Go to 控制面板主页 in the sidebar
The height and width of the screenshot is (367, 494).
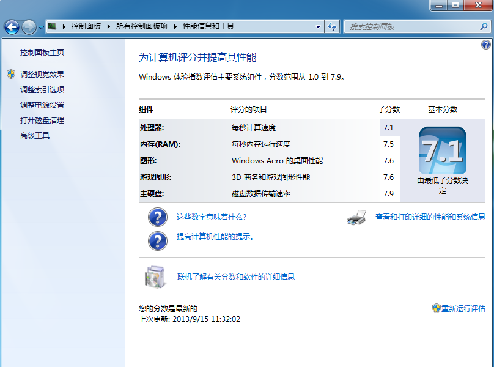[42, 53]
